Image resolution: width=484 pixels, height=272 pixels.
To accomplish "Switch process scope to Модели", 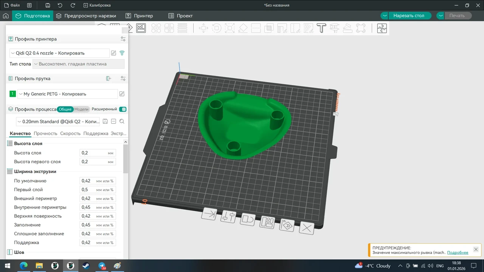I will [81, 109].
